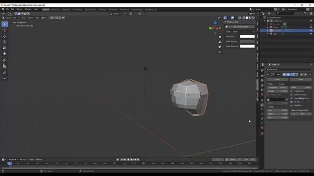Click the Copy button in modifier panel
The height and width of the screenshot is (176, 314).
[301, 79]
